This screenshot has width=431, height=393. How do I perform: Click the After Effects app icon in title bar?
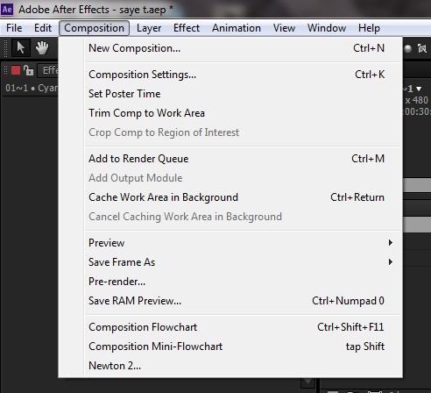point(7,10)
